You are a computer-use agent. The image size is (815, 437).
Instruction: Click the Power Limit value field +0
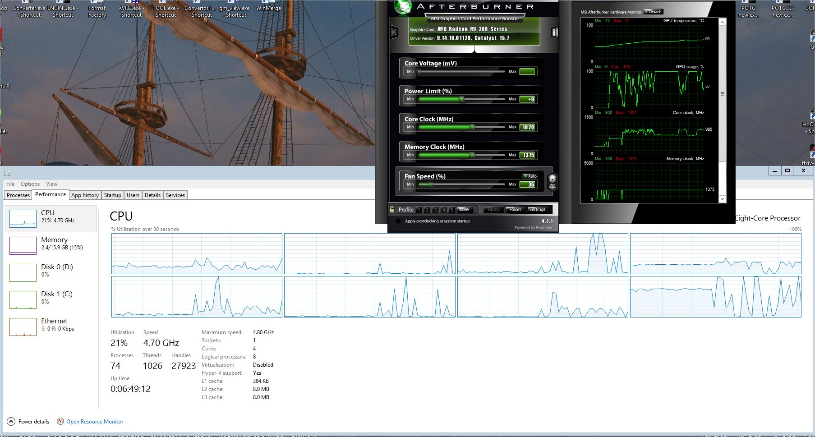pos(527,99)
